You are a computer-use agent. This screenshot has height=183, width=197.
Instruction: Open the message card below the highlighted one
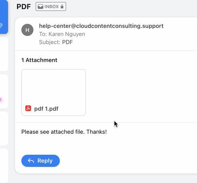pos(4,54)
